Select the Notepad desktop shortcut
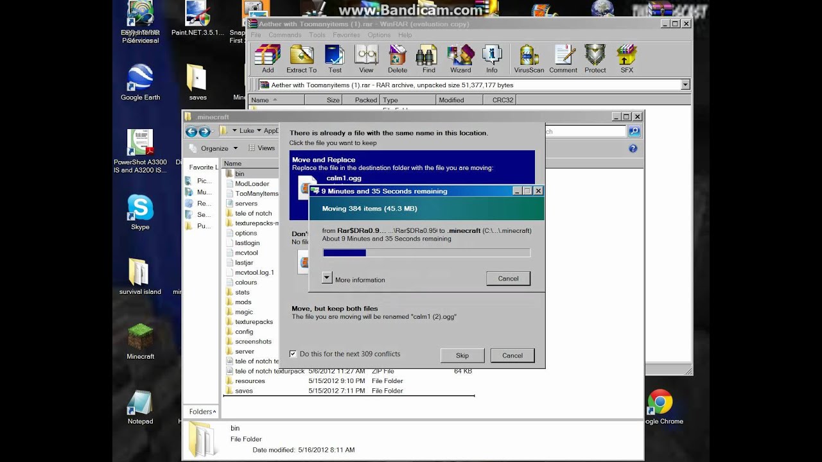822x462 pixels. coord(140,407)
